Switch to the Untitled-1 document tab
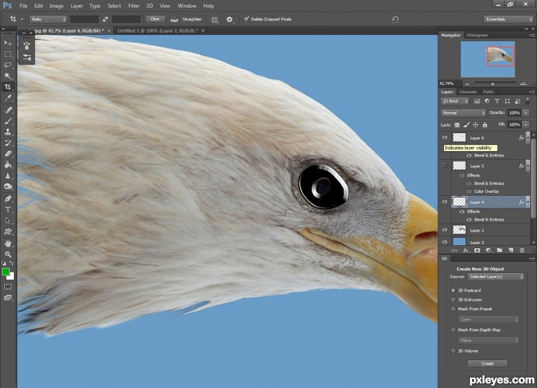Viewport: 537px width, 388px height. pyautogui.click(x=158, y=31)
